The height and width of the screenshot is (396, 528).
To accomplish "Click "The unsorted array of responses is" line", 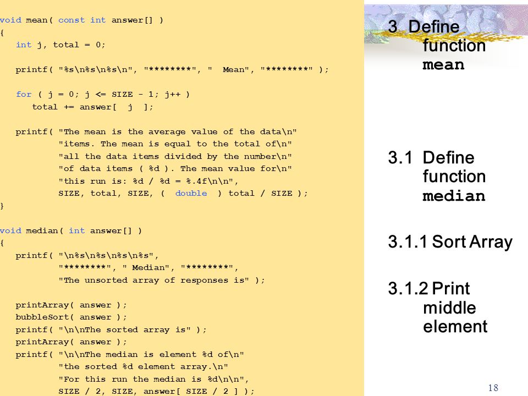I will [162, 280].
